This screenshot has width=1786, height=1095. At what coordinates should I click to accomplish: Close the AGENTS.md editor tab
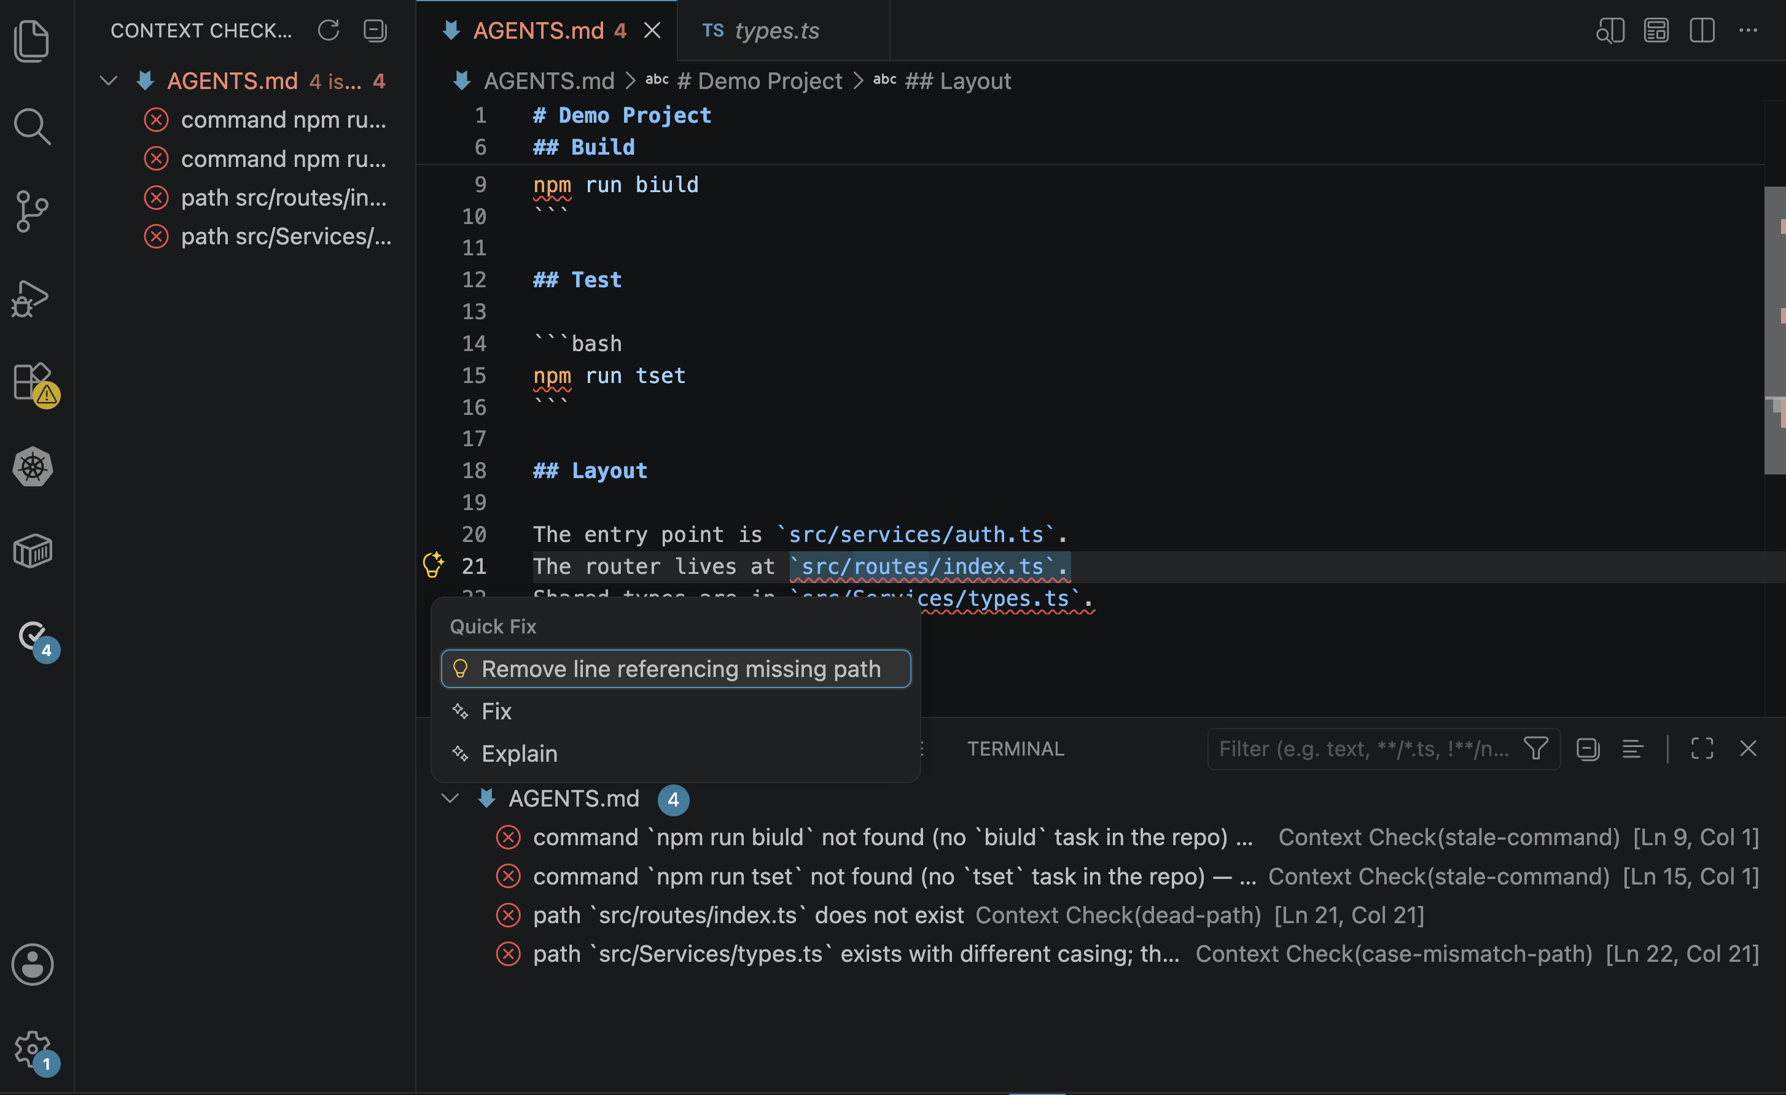point(652,31)
